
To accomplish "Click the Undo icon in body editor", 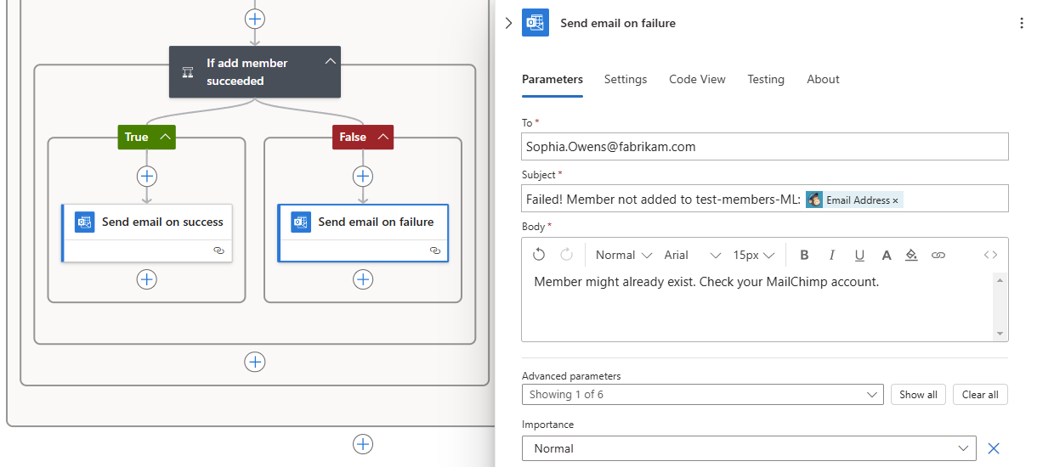I will coord(539,255).
